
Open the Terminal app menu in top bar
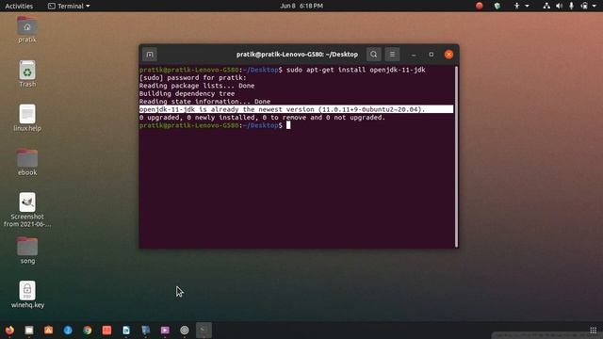(69, 6)
